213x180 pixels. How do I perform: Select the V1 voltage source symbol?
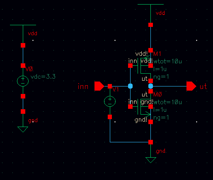coord(110,101)
